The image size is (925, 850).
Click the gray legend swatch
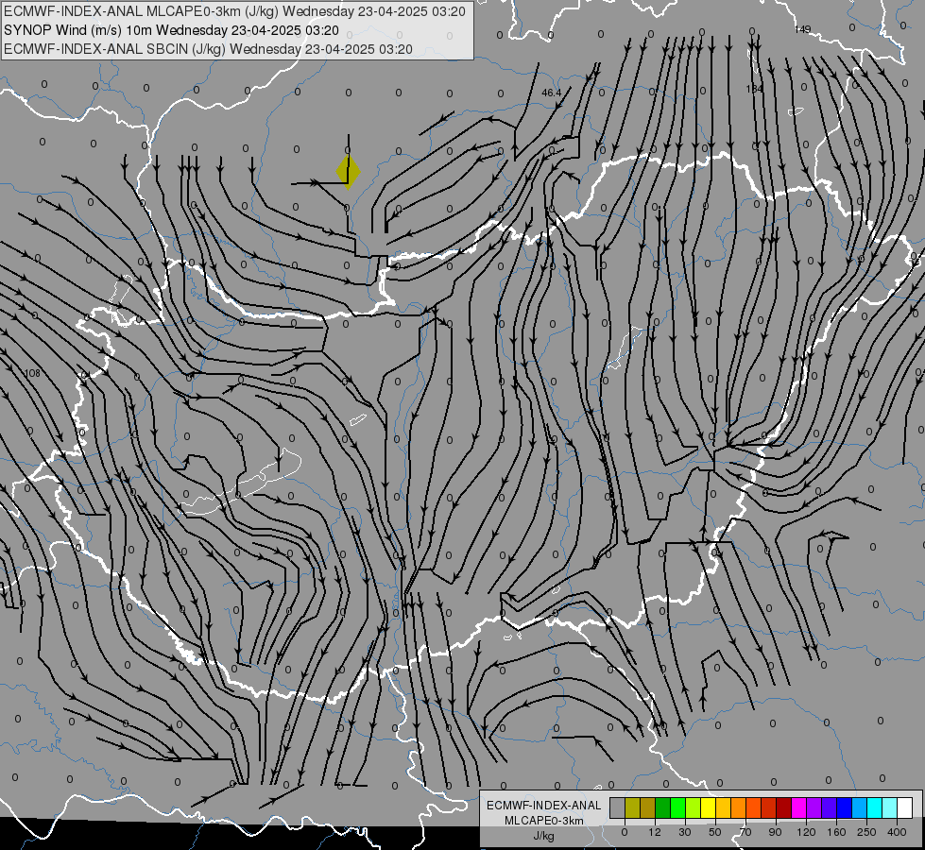pyautogui.click(x=618, y=808)
